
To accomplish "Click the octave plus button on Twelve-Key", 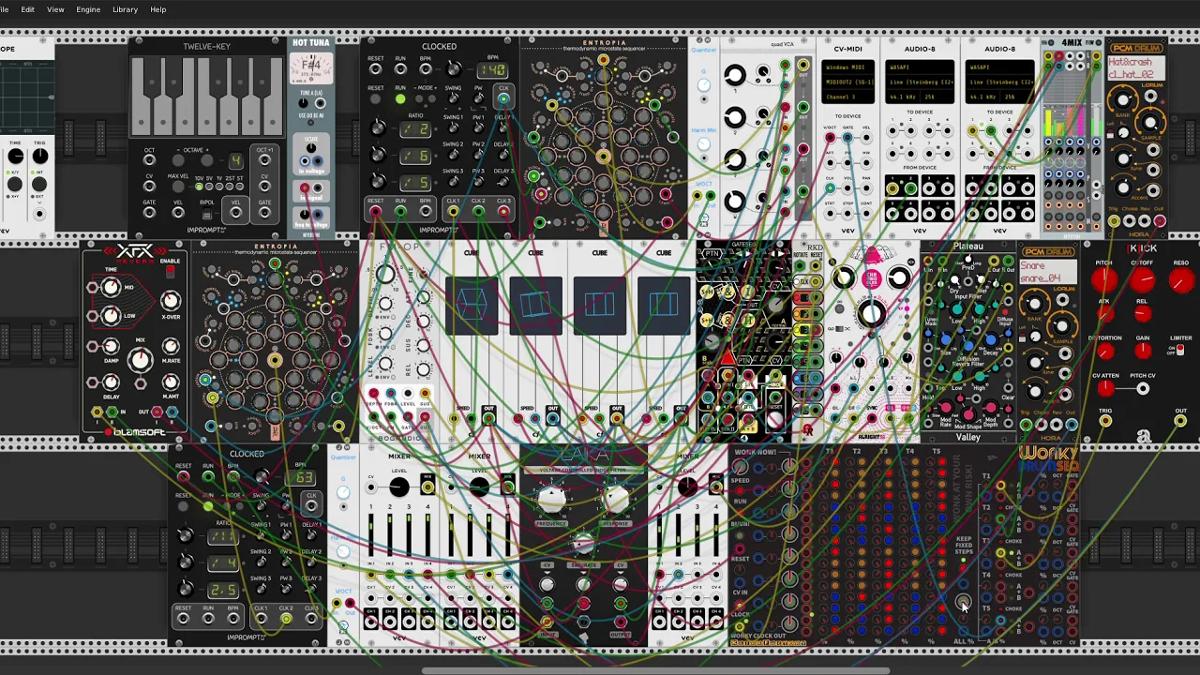I will point(207,160).
